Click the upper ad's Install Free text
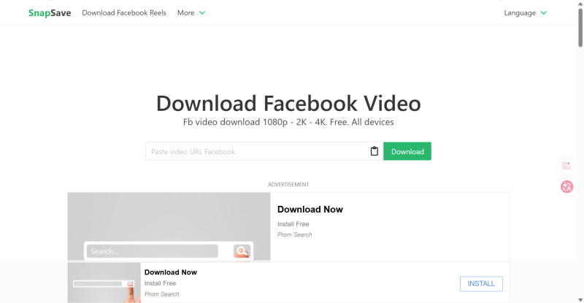 click(x=293, y=224)
